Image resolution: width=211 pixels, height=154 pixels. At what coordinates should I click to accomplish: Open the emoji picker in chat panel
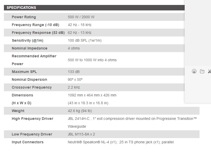[x=194, y=71]
